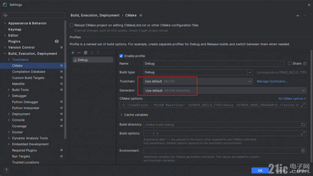Click the search icon in settings search

tap(6, 15)
